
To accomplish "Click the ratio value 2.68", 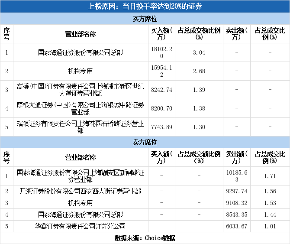I will (x=199, y=71).
